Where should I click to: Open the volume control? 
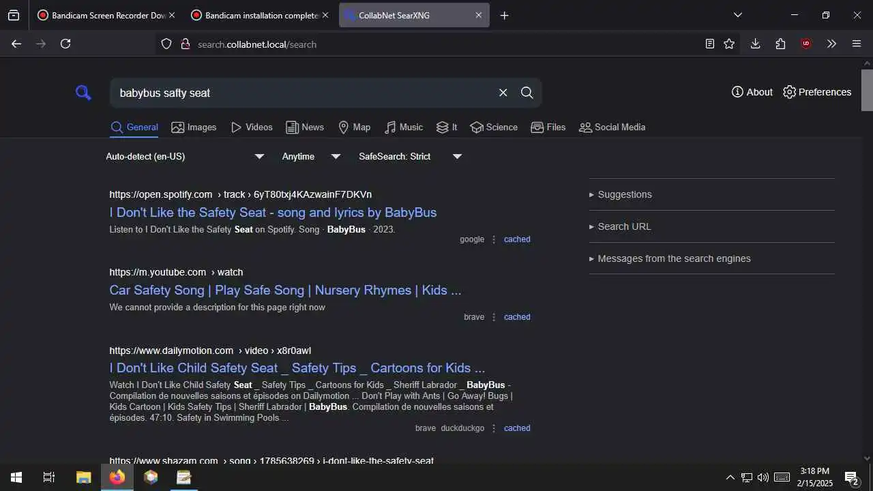pyautogui.click(x=763, y=477)
